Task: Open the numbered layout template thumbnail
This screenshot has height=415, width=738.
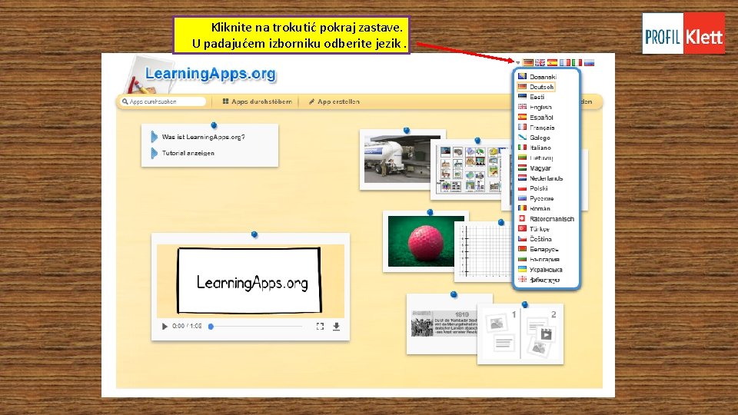Action: coord(520,334)
